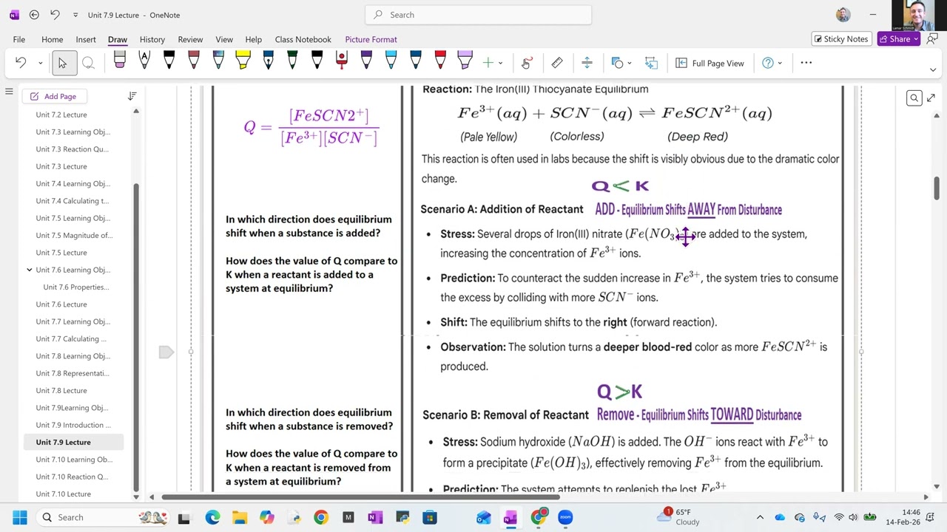Open the Shapes gallery icon
This screenshot has width=947, height=532.
(618, 63)
